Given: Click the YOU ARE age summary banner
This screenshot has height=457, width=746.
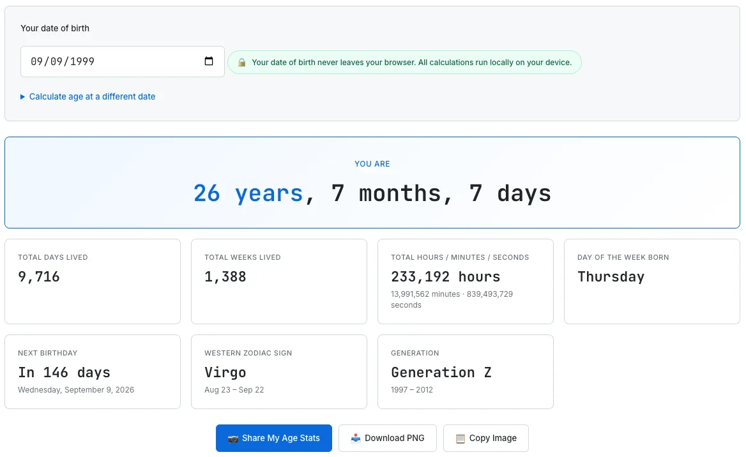Looking at the screenshot, I should point(372,183).
